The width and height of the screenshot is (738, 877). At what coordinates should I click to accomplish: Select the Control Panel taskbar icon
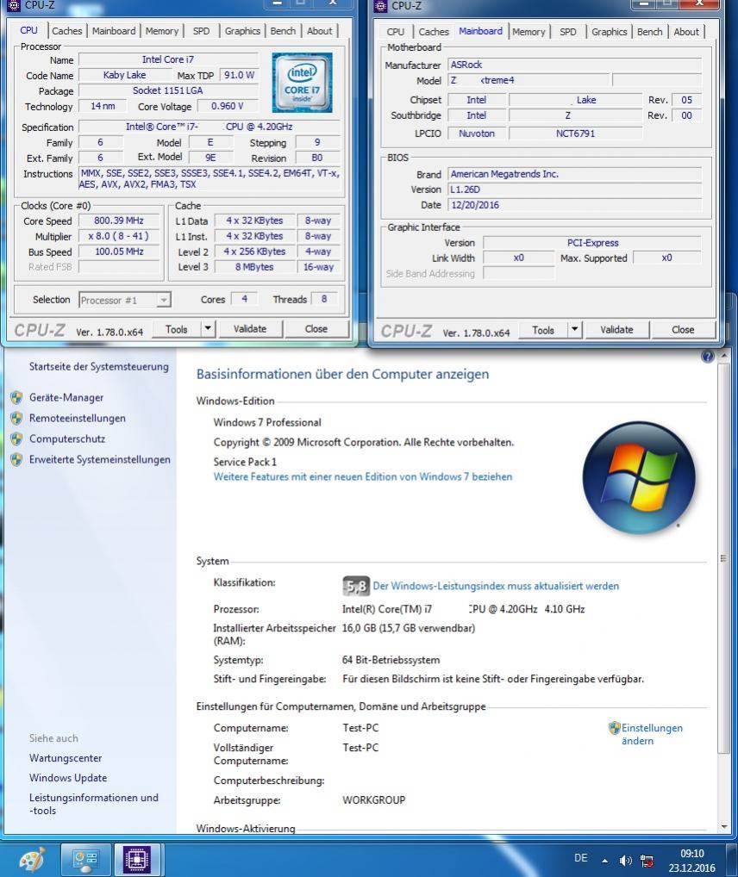tap(85, 860)
